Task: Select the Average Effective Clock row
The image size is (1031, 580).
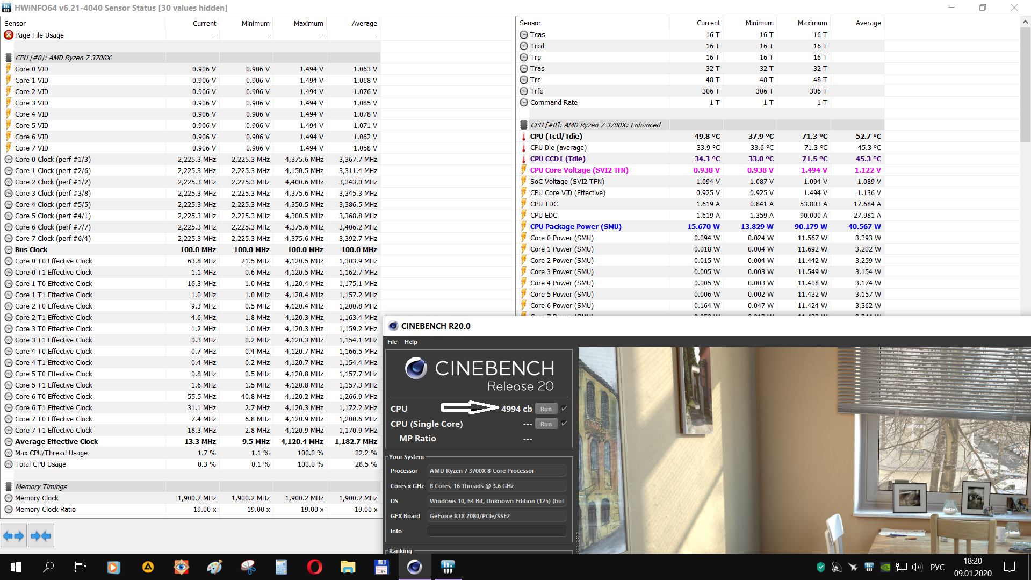Action: [191, 442]
